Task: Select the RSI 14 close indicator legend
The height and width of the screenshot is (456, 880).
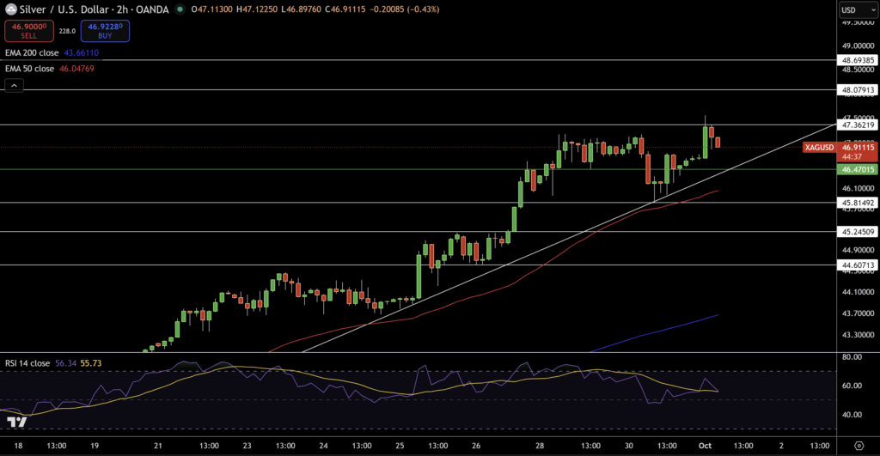Action: [x=26, y=363]
